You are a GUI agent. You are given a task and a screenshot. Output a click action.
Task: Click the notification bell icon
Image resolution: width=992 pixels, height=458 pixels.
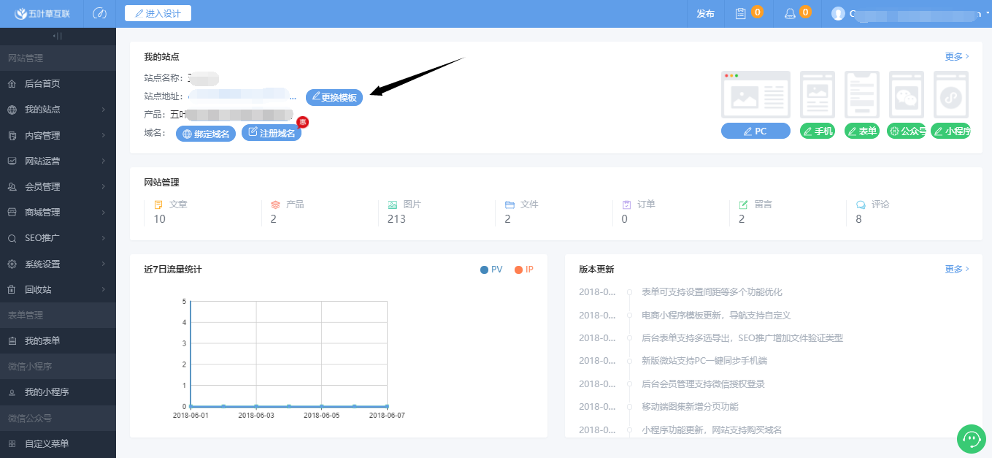tap(790, 13)
